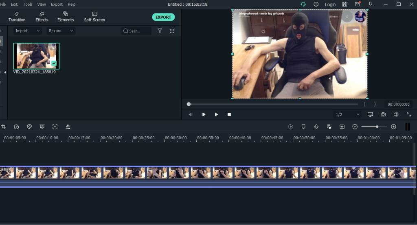Click the Login link

[330, 4]
